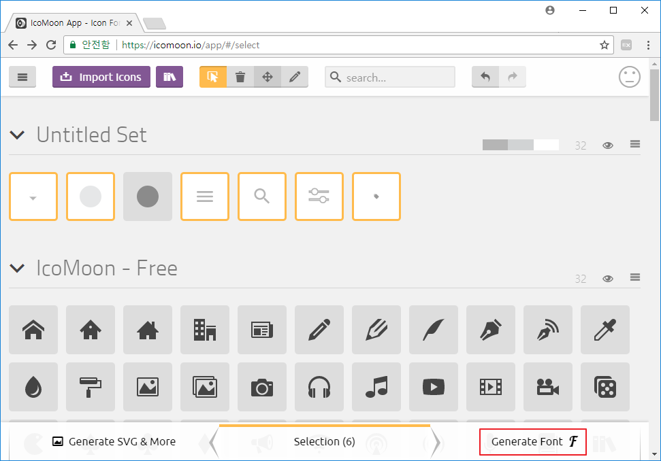Image resolution: width=661 pixels, height=461 pixels.
Task: Select the third home icon with chimney
Action: [x=148, y=330]
